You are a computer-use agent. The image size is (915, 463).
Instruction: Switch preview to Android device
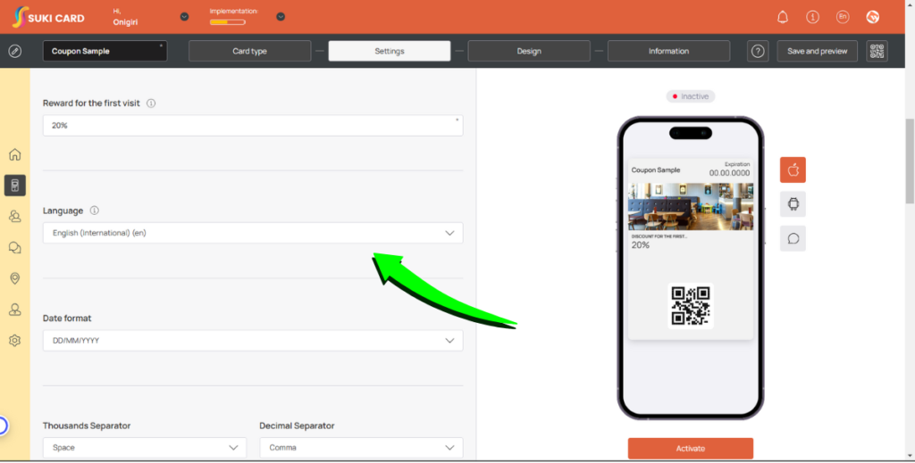point(793,204)
